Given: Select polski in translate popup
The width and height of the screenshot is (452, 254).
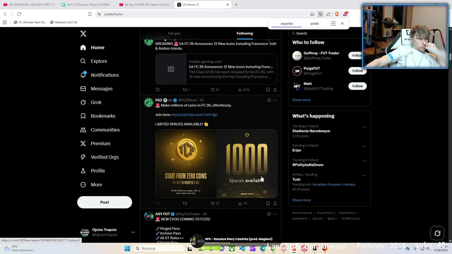Looking at the screenshot, I should [315, 24].
